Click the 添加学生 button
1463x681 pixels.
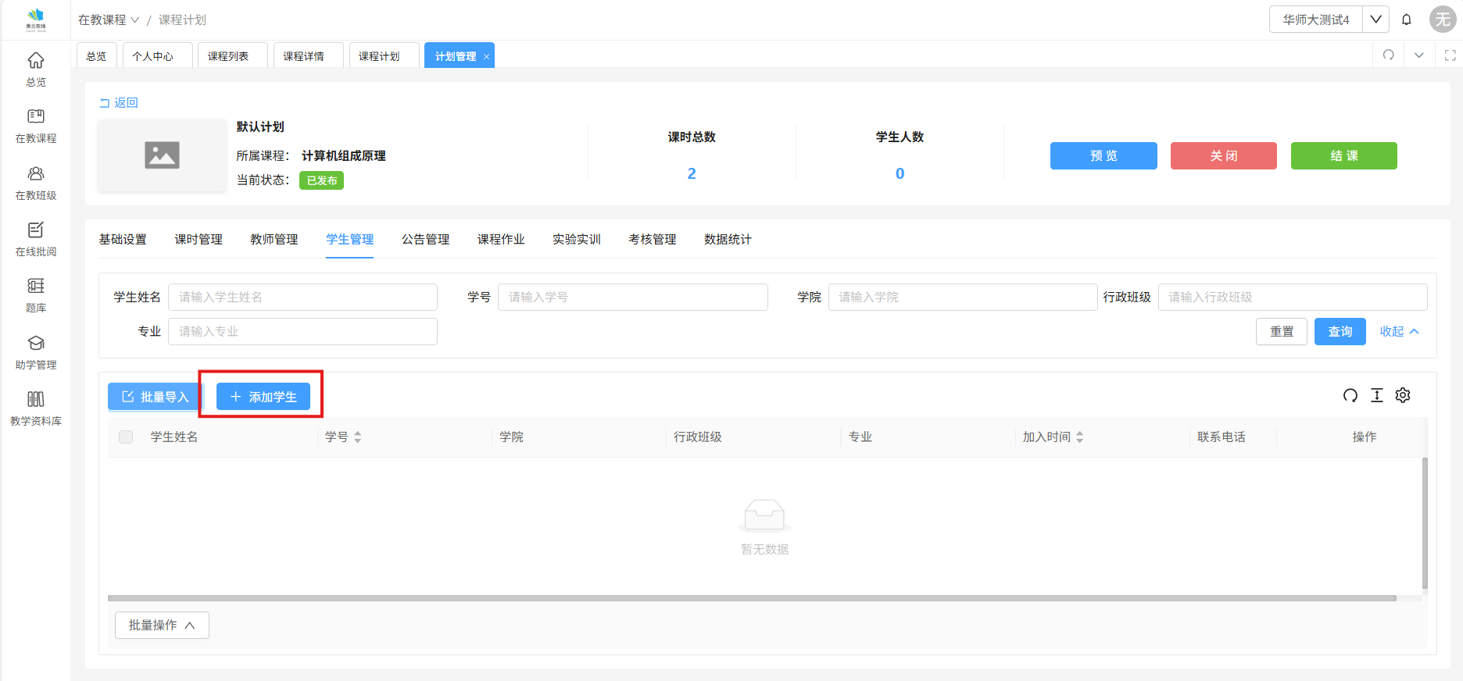point(263,397)
